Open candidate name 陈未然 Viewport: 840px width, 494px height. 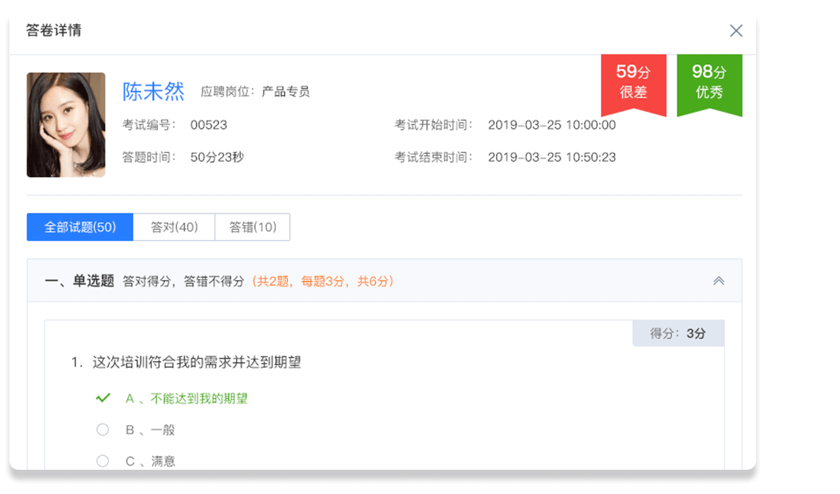[x=153, y=92]
